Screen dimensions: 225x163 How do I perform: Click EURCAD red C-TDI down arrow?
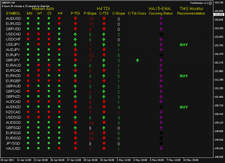click(104, 70)
